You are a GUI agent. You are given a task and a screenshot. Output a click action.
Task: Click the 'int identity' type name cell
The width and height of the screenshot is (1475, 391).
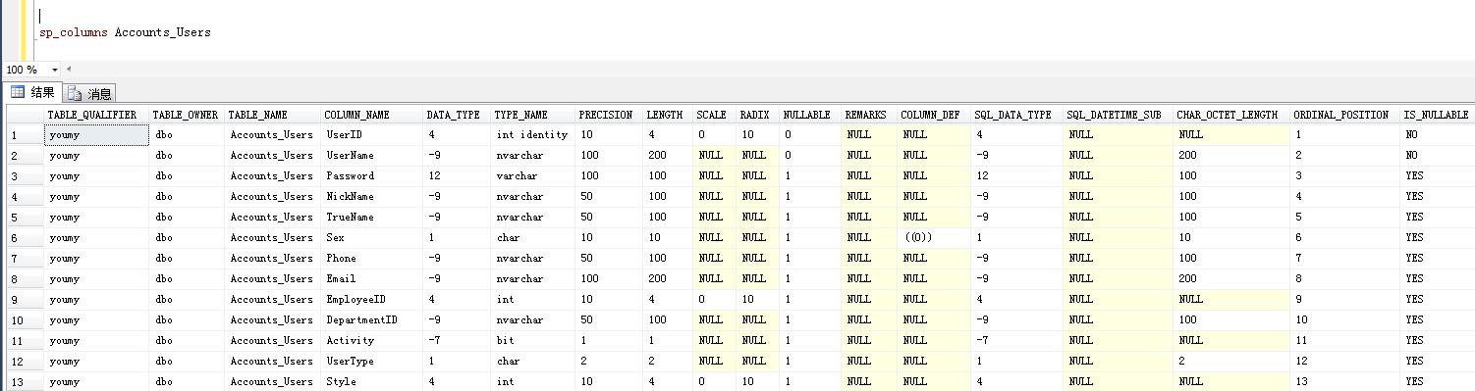532,135
